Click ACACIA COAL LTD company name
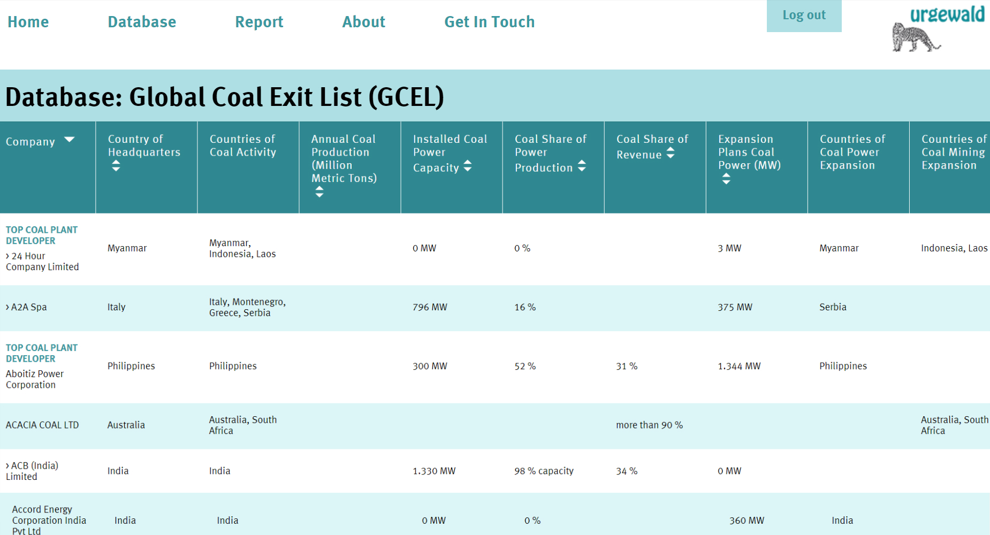Viewport: 990px width, 535px height. (42, 425)
